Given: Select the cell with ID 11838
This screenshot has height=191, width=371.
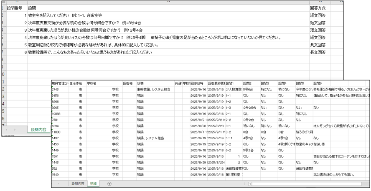Looking at the screenshot, I should click(x=59, y=132).
